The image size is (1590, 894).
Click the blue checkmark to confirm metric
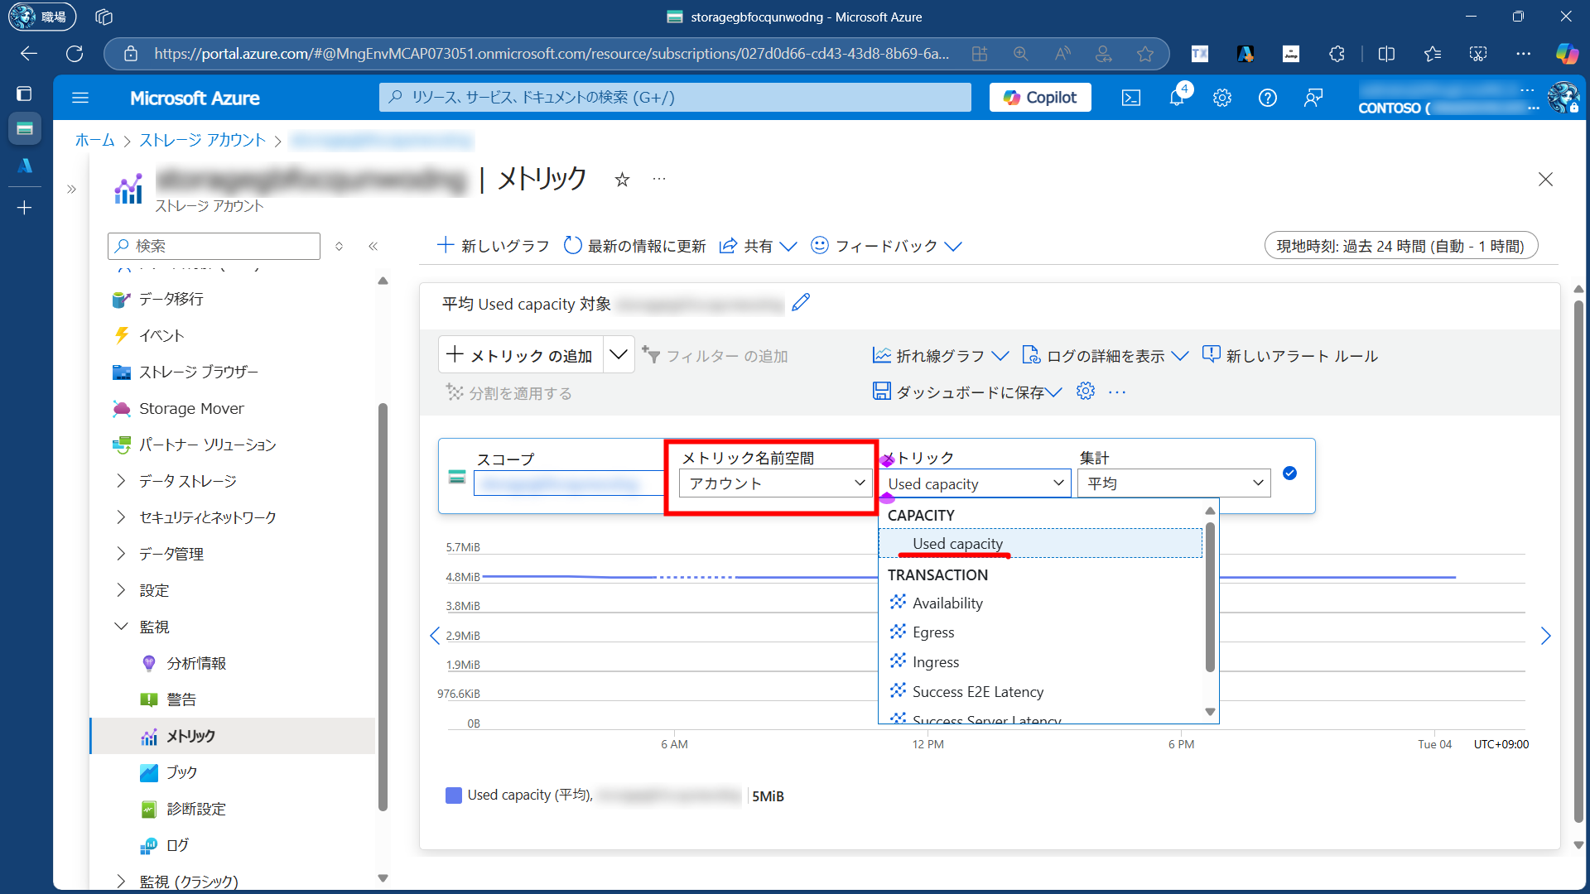pyautogui.click(x=1289, y=473)
